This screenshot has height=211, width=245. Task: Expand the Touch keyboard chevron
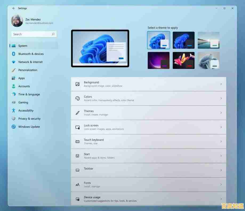pos(221,141)
